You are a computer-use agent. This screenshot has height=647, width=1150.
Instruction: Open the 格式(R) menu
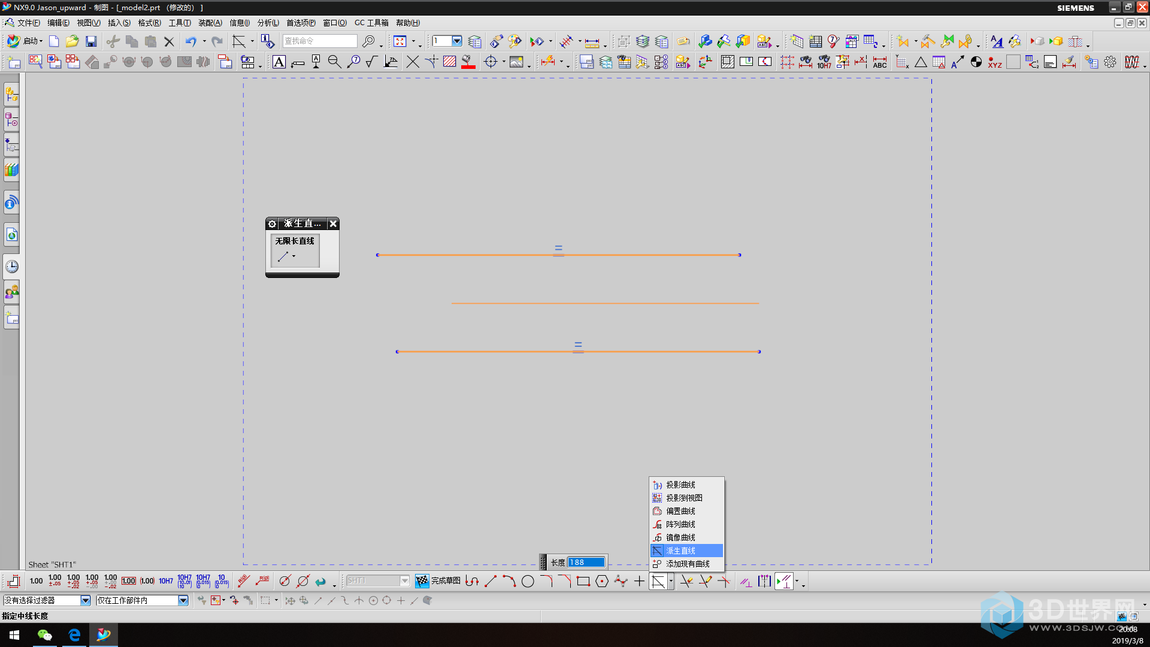149,23
